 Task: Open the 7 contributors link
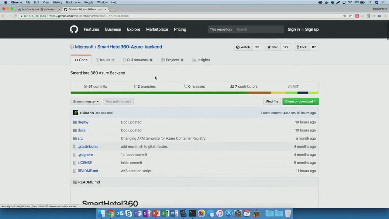pos(244,86)
